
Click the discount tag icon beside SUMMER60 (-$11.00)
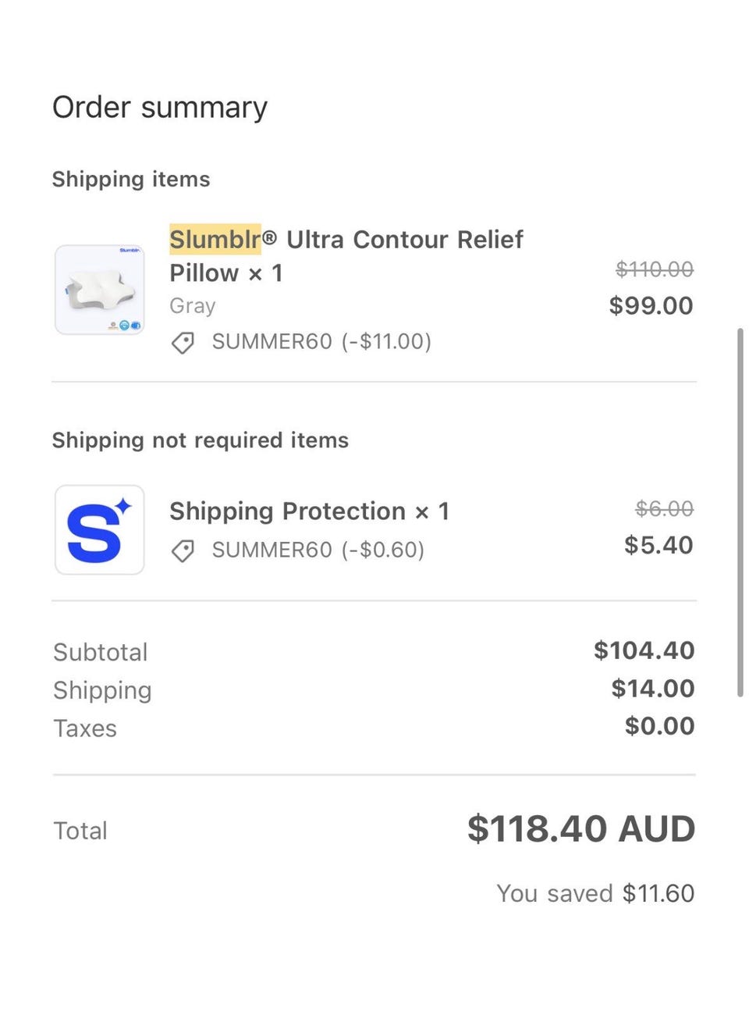[183, 342]
